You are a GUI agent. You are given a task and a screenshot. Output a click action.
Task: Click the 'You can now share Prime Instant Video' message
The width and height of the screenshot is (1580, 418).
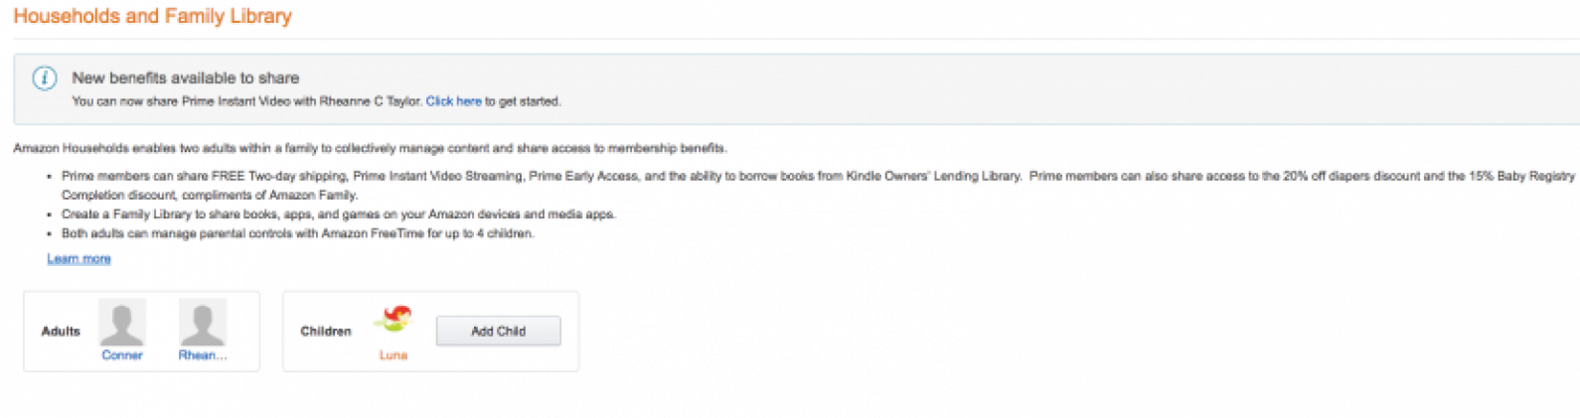coord(316,101)
